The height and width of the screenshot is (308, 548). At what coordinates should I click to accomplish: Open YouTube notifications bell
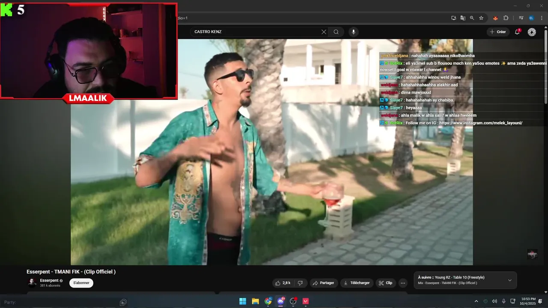pos(517,32)
